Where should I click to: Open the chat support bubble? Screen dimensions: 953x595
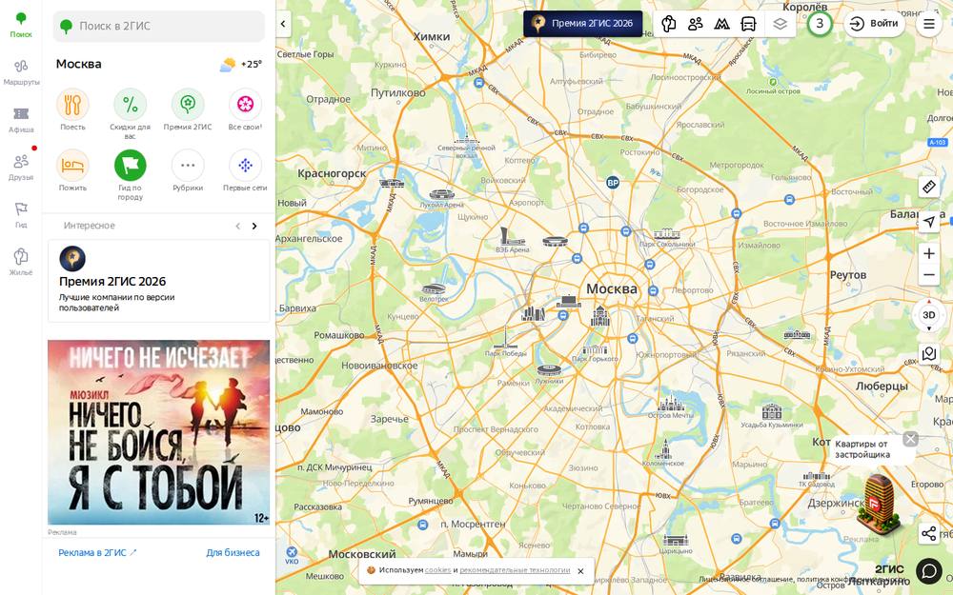(x=928, y=570)
